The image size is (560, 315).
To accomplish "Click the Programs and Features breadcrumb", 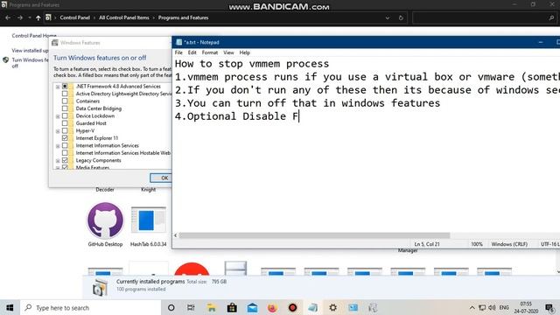I will click(183, 17).
